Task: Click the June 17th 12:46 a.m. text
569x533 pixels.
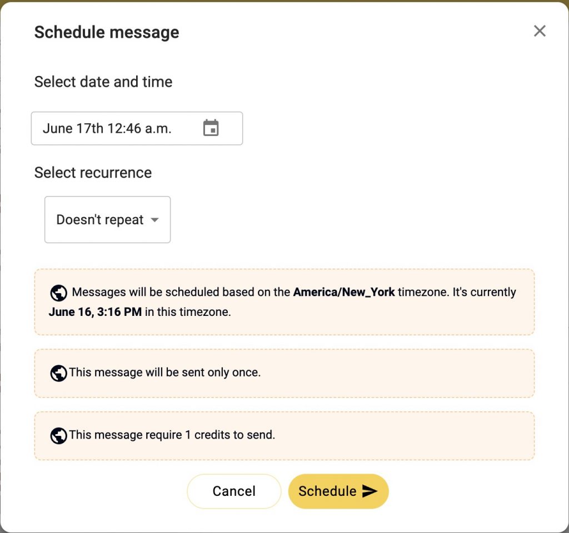Action: tap(107, 128)
